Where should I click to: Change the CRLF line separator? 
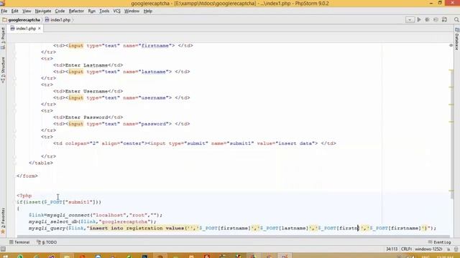pyautogui.click(x=406, y=249)
